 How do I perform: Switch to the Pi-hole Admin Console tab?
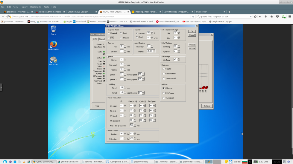(50, 12)
